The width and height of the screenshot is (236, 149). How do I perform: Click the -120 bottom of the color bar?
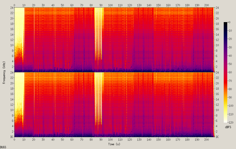point(230,122)
